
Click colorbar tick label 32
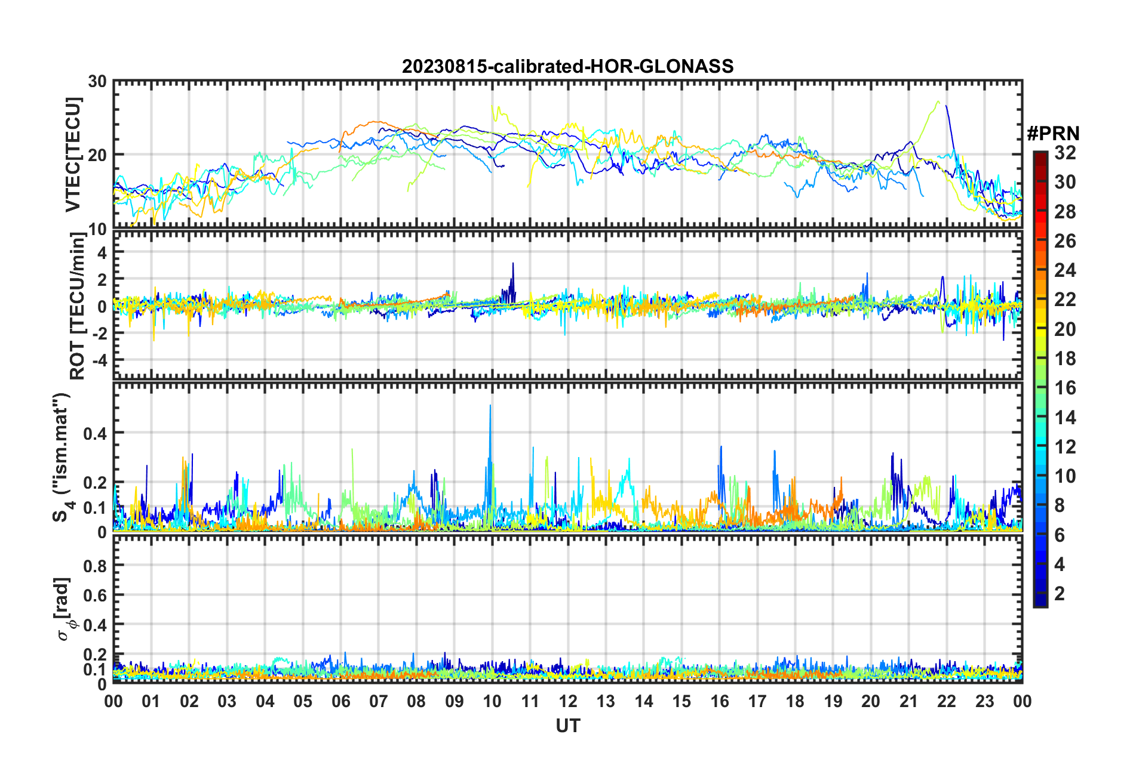click(x=1065, y=153)
